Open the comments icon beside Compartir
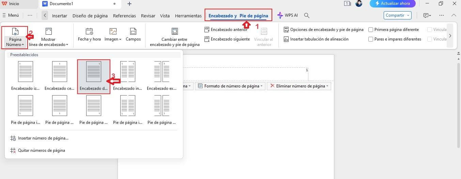 (x=427, y=15)
